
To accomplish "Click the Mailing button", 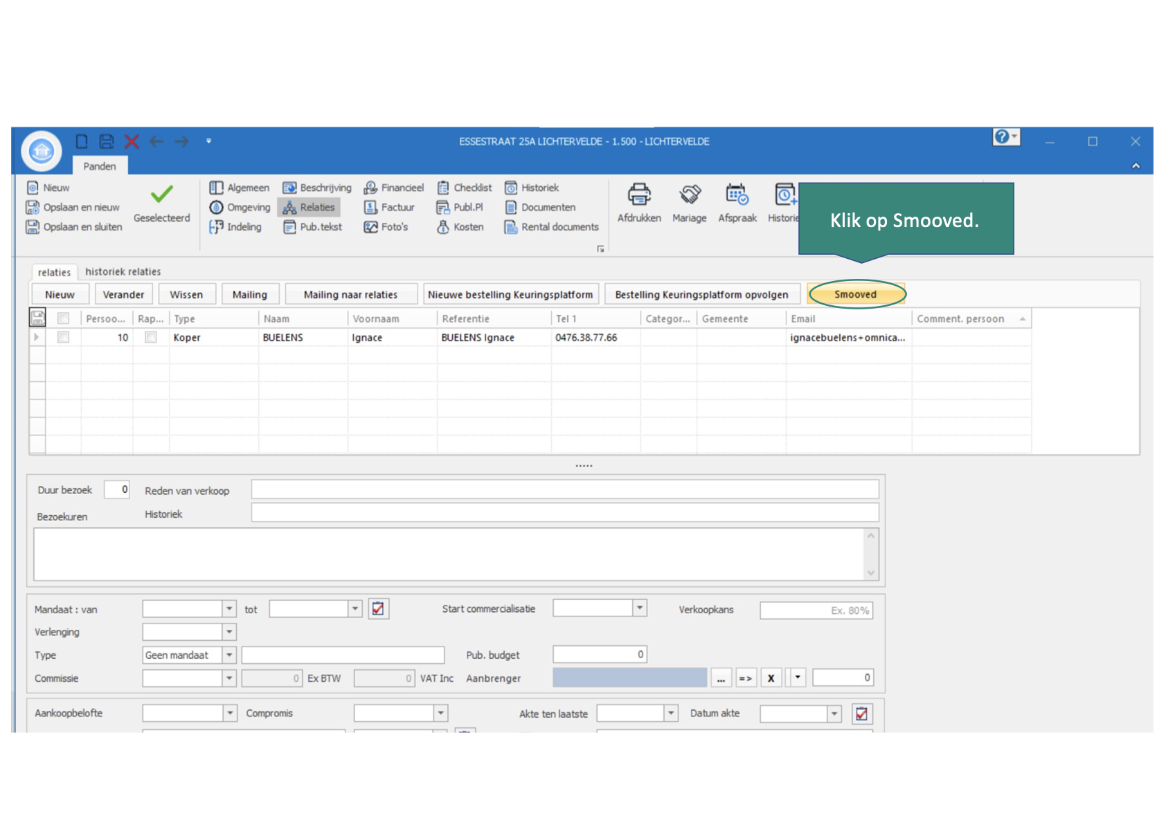I will [250, 294].
